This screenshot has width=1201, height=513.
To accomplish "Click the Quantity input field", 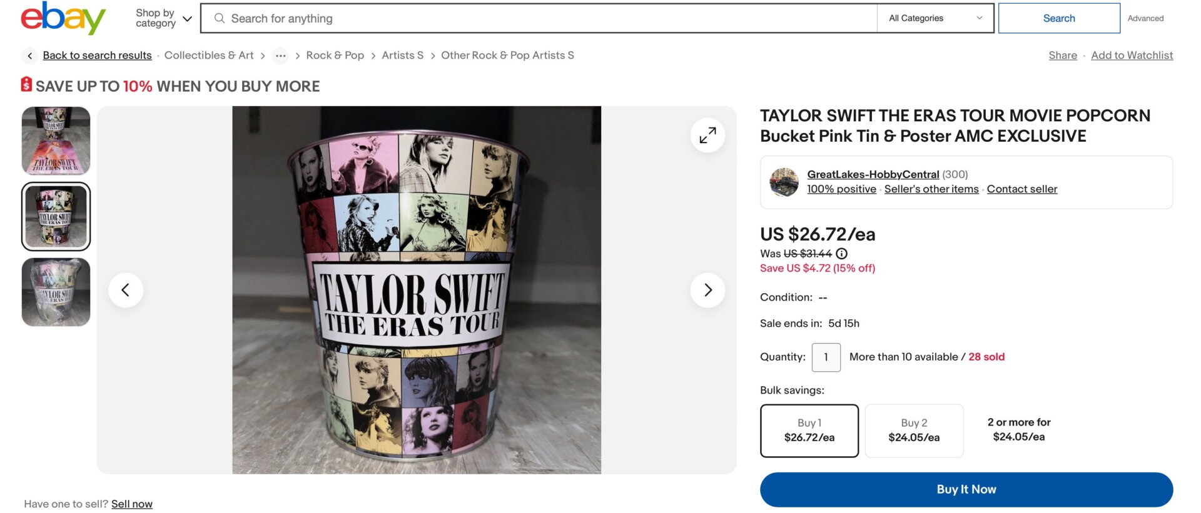I will pyautogui.click(x=826, y=357).
